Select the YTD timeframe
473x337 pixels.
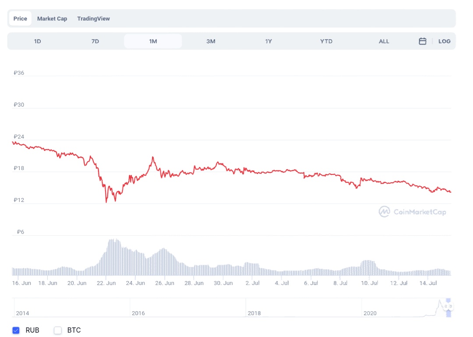coord(326,41)
